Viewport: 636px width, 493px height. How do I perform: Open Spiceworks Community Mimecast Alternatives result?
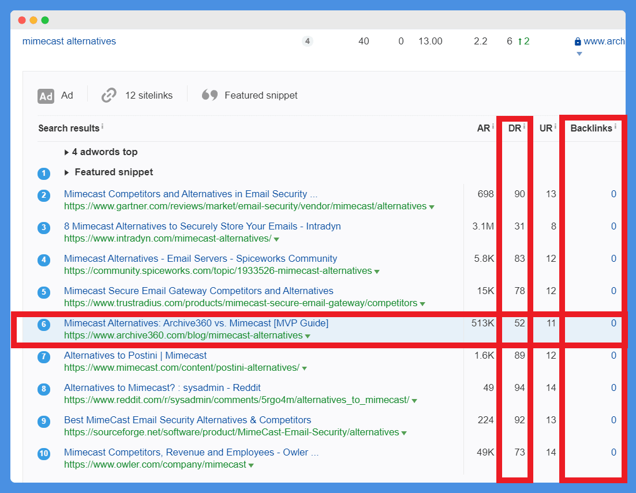pyautogui.click(x=200, y=258)
